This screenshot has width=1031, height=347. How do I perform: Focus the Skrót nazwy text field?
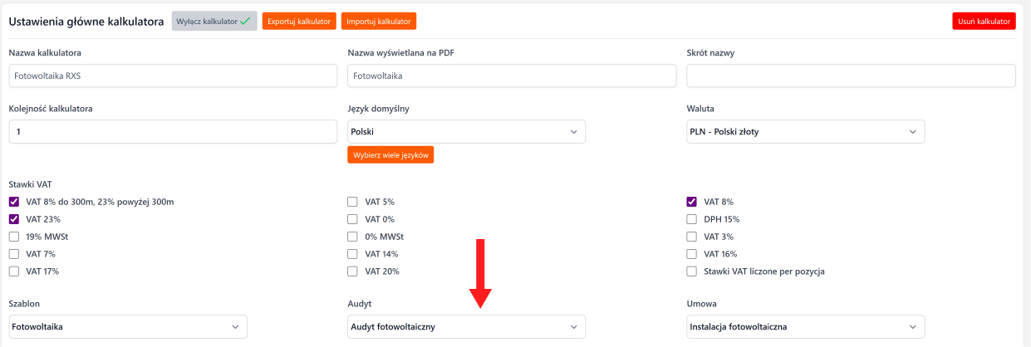(851, 76)
